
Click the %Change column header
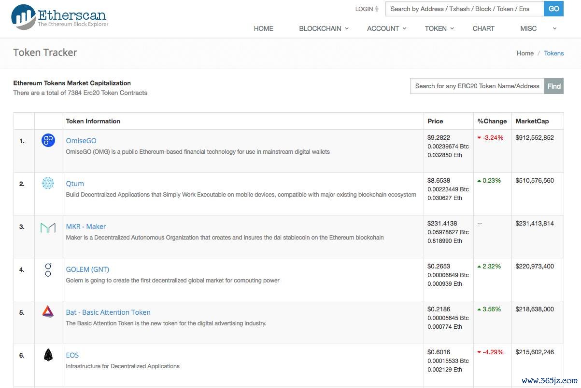[x=492, y=121]
